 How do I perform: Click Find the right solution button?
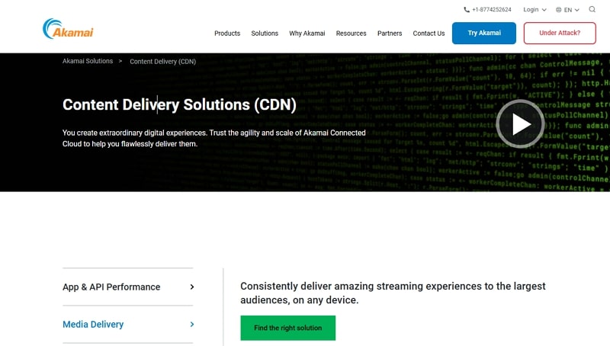click(288, 328)
